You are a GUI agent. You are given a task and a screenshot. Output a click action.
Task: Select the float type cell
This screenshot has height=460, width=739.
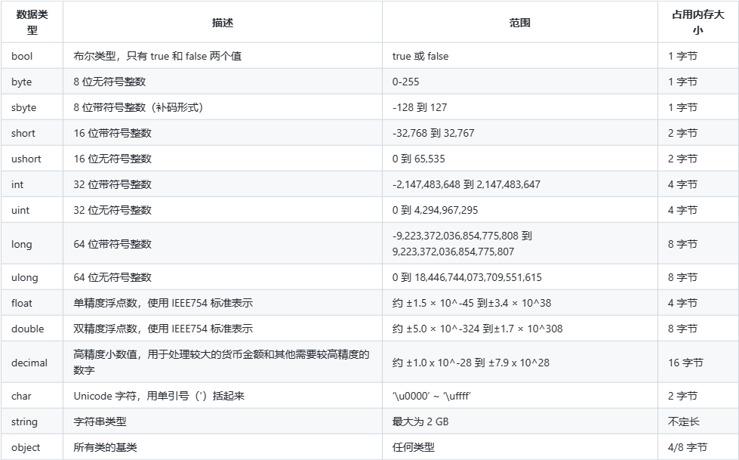(32, 303)
